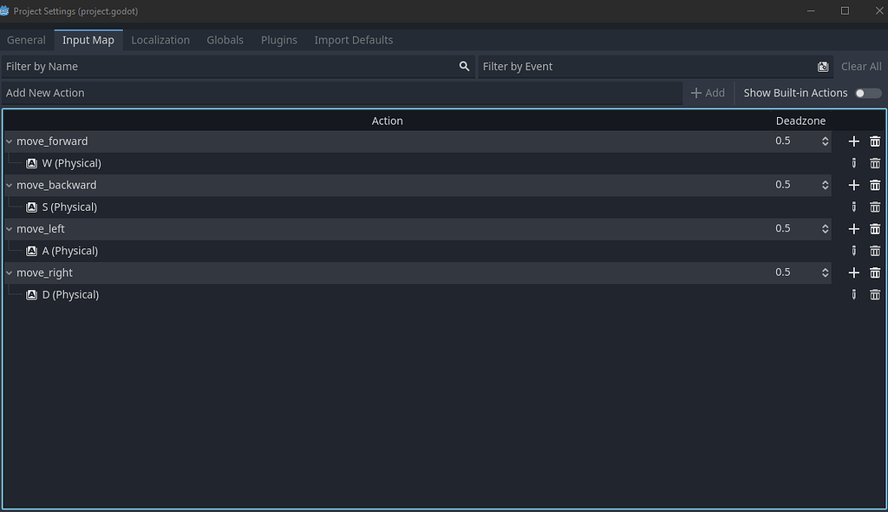Click the event type filter icon near Clear All
Image resolution: width=888 pixels, height=512 pixels.
pos(822,66)
